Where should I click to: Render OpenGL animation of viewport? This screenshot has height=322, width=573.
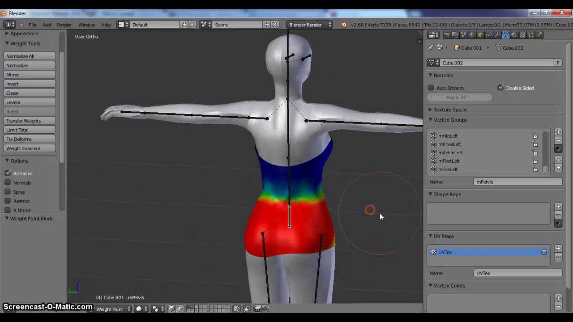click(265, 309)
